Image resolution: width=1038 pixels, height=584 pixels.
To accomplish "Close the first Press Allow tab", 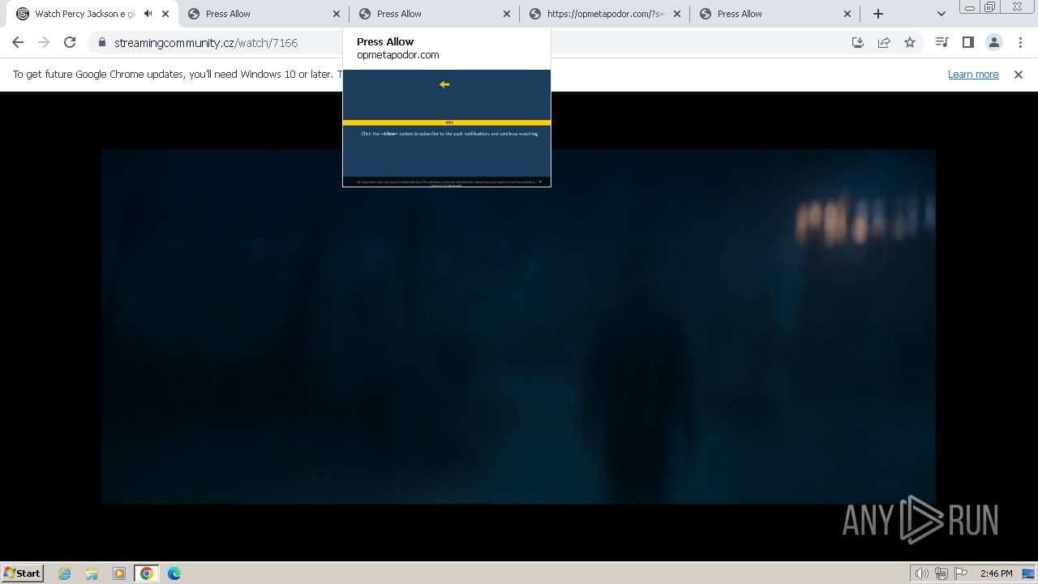I will tap(337, 14).
